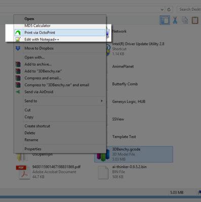Click the Search Desktop field
Viewport: 201px width, 202px height.
point(189,10)
